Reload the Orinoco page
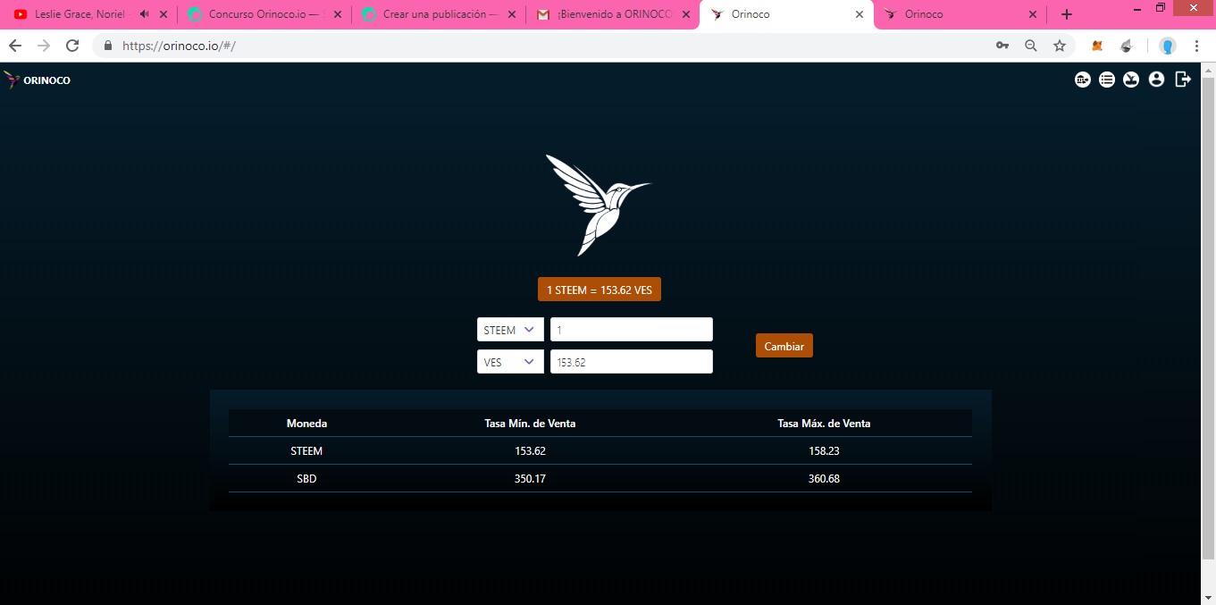 (x=72, y=46)
